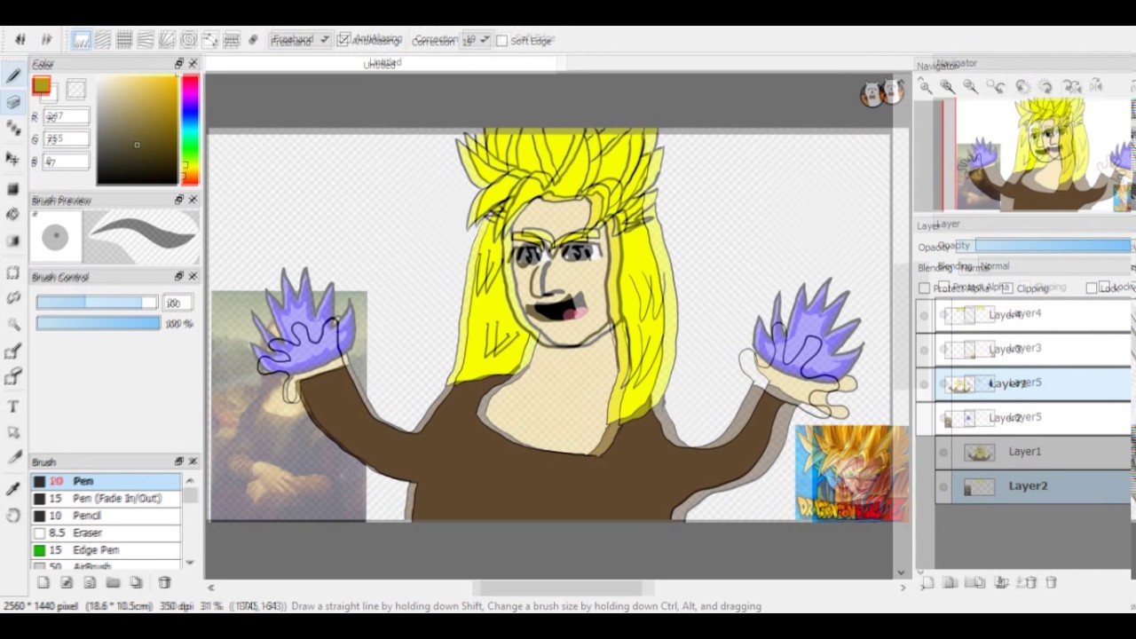Add new brush icon below brush list
1136x639 pixels.
(43, 583)
